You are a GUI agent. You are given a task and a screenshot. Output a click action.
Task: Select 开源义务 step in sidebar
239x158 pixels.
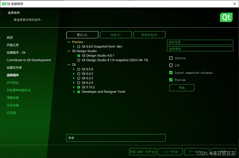[x=13, y=45]
